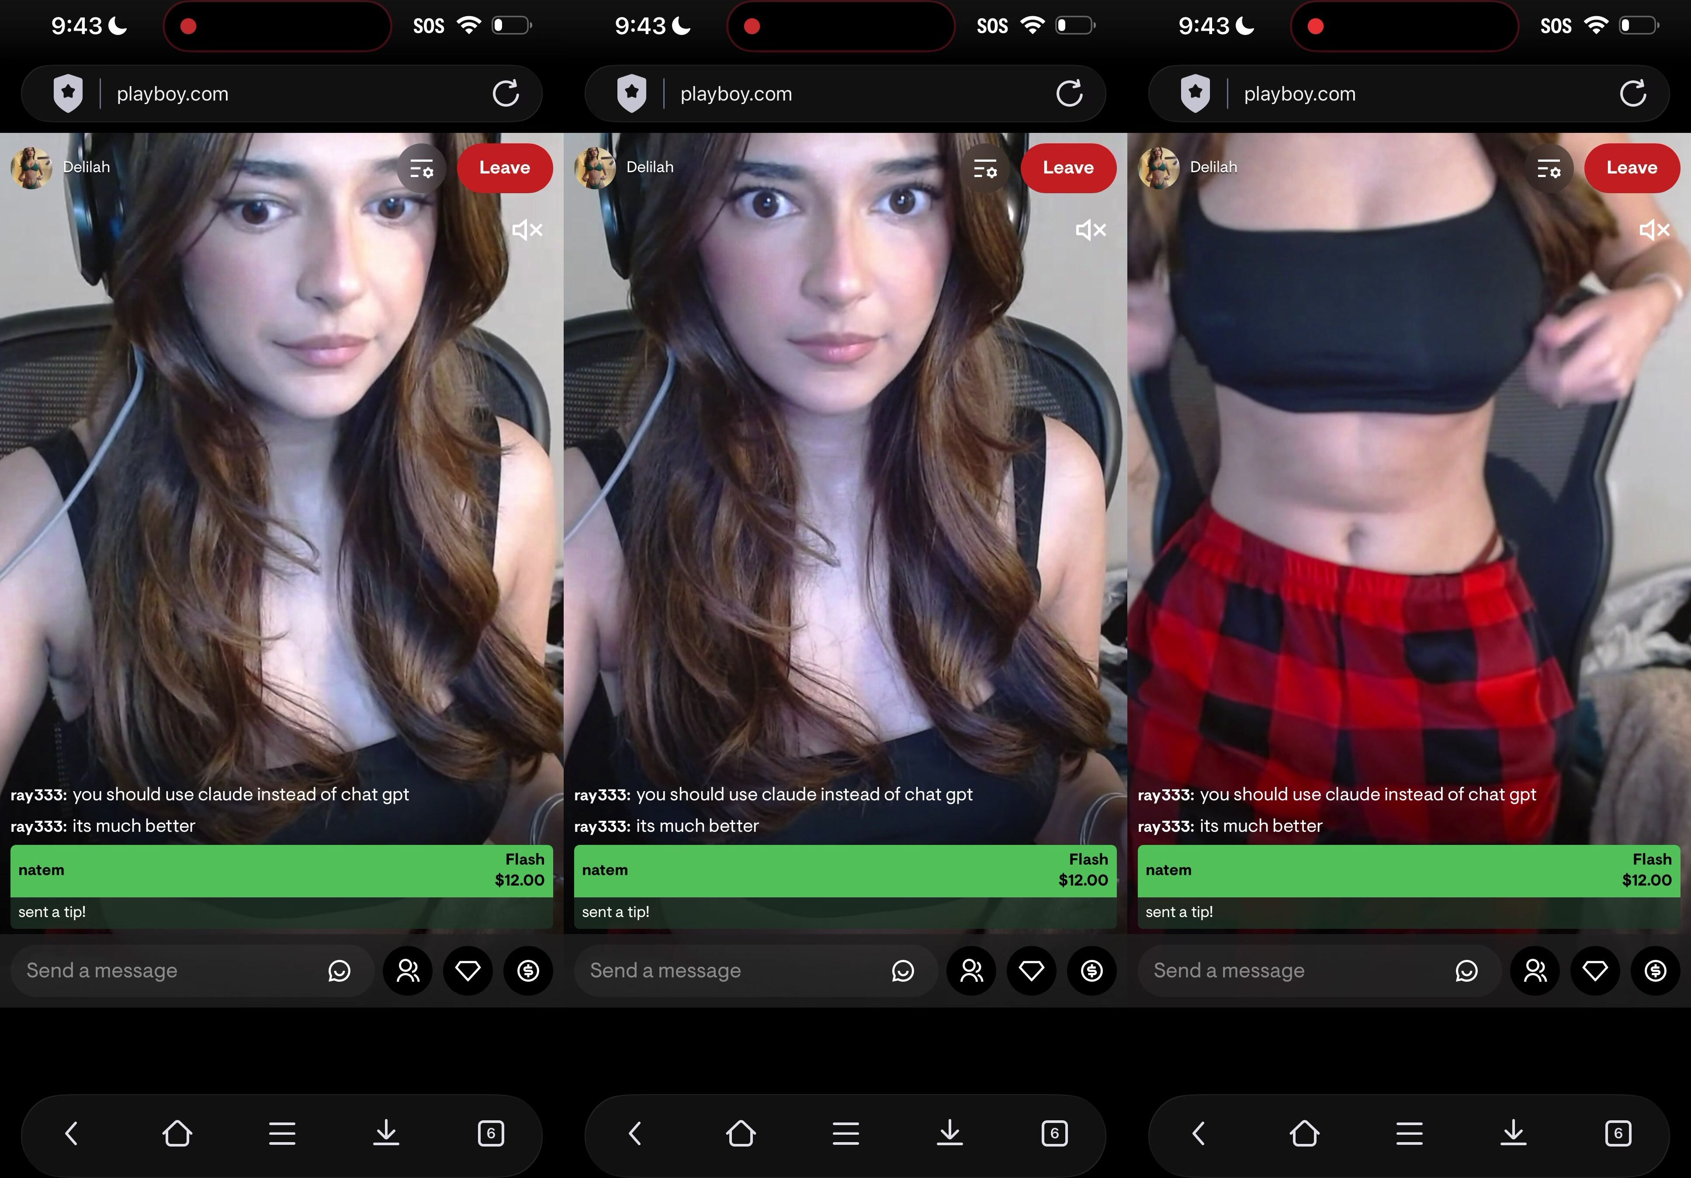Tap Delilah's profile avatar in right screenshot
Screen dimensions: 1691x1178
pos(1158,168)
